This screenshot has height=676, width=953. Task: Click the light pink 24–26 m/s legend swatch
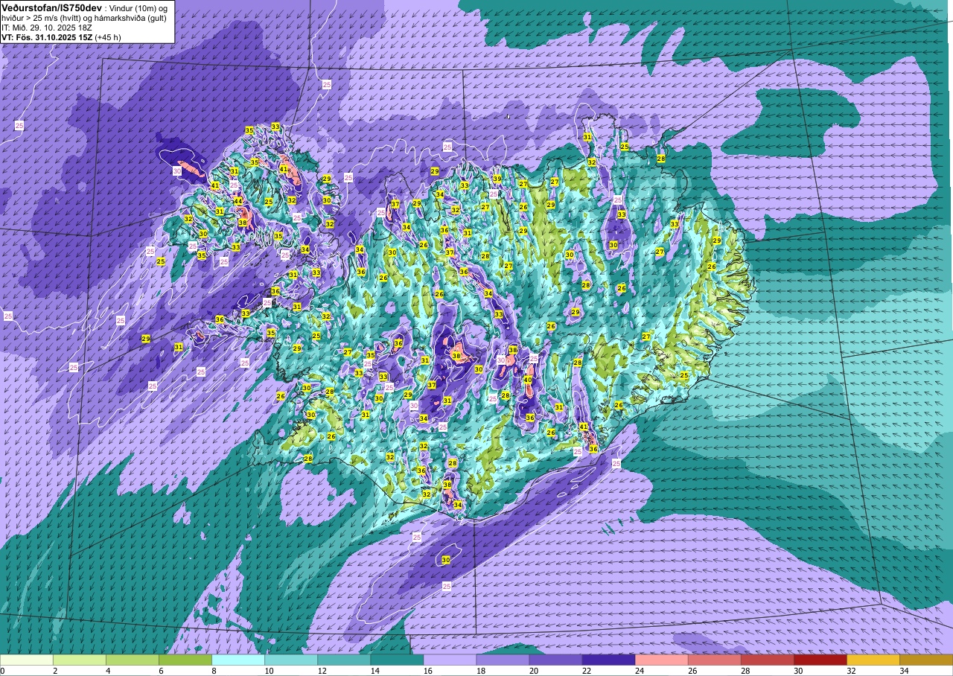[x=661, y=660]
